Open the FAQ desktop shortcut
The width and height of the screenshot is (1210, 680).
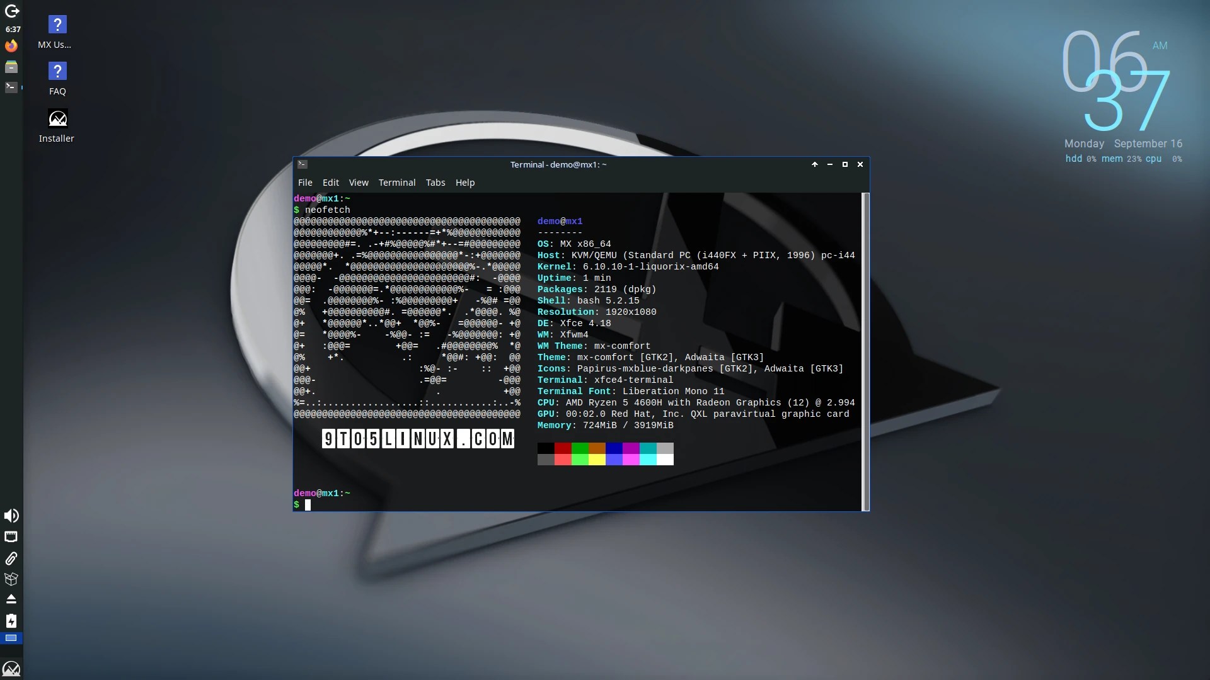tap(57, 72)
